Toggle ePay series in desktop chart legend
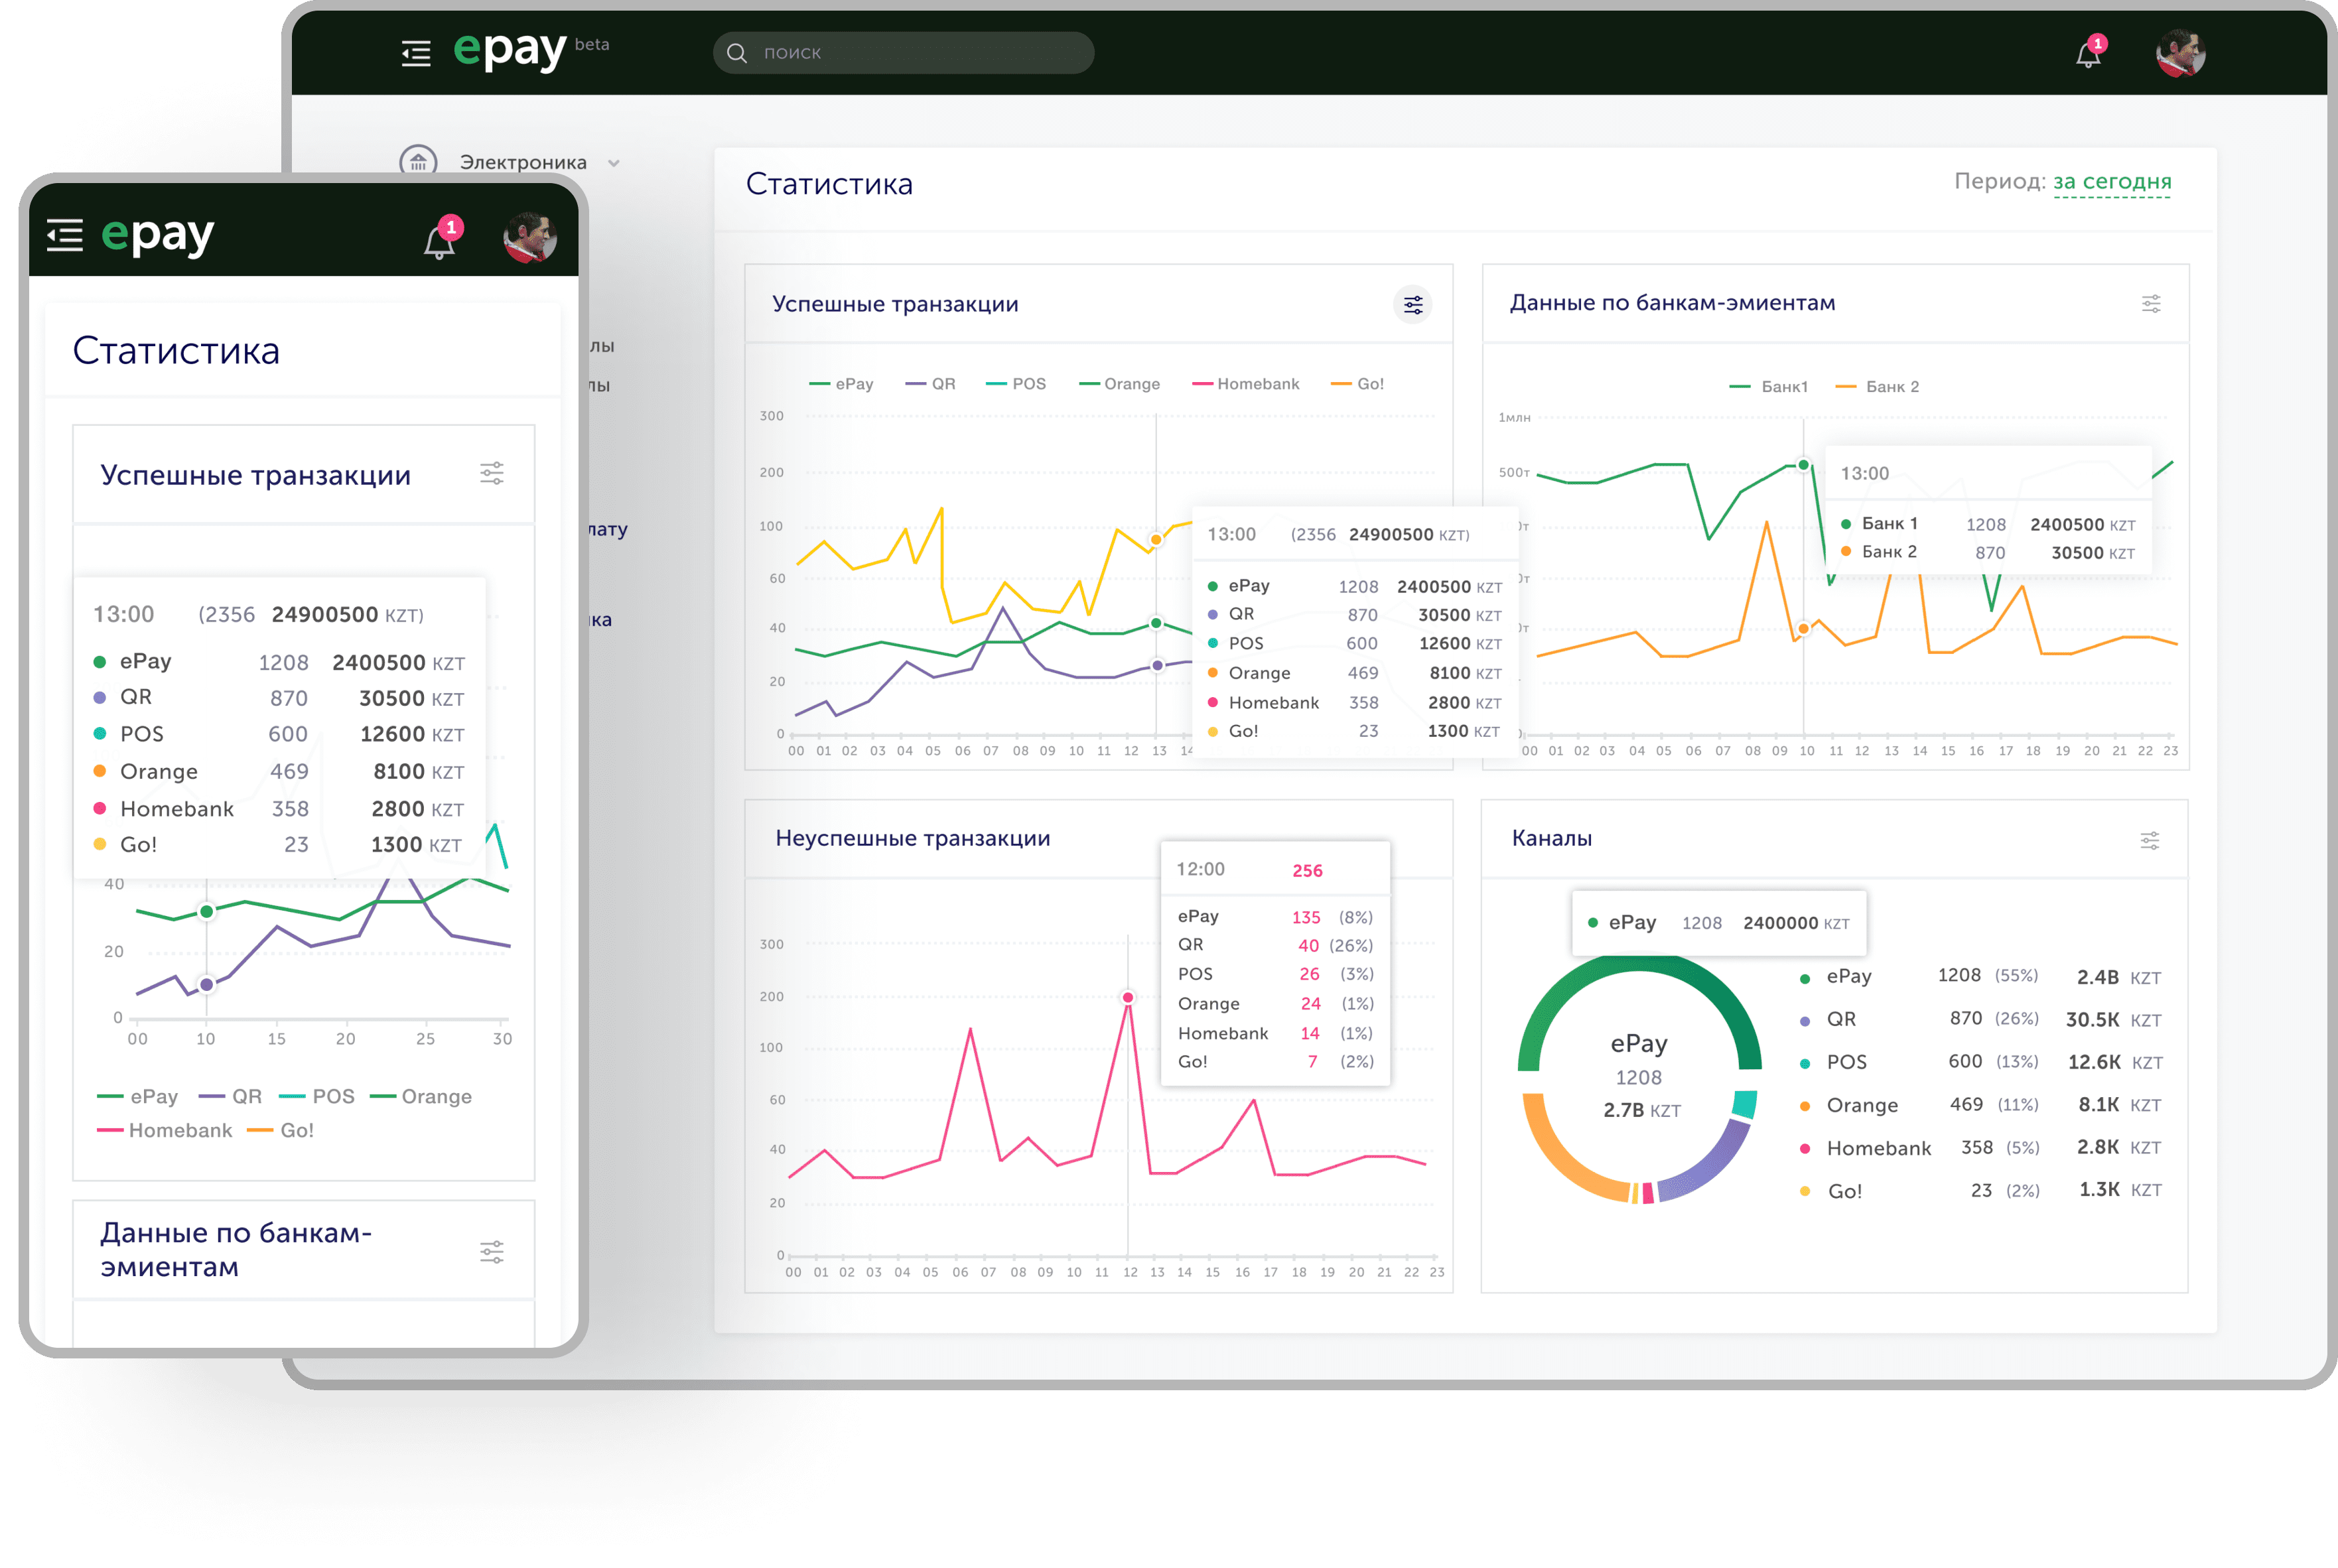The height and width of the screenshot is (1568, 2338). (841, 384)
